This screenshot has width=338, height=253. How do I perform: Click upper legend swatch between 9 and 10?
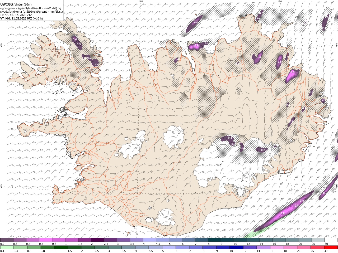(227, 240)
